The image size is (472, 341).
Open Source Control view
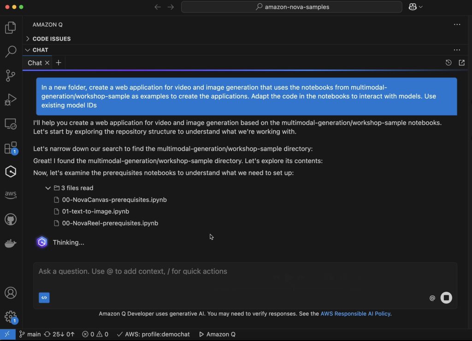point(10,76)
